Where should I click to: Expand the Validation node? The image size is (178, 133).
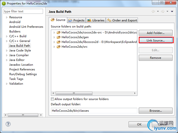tap(7, 84)
